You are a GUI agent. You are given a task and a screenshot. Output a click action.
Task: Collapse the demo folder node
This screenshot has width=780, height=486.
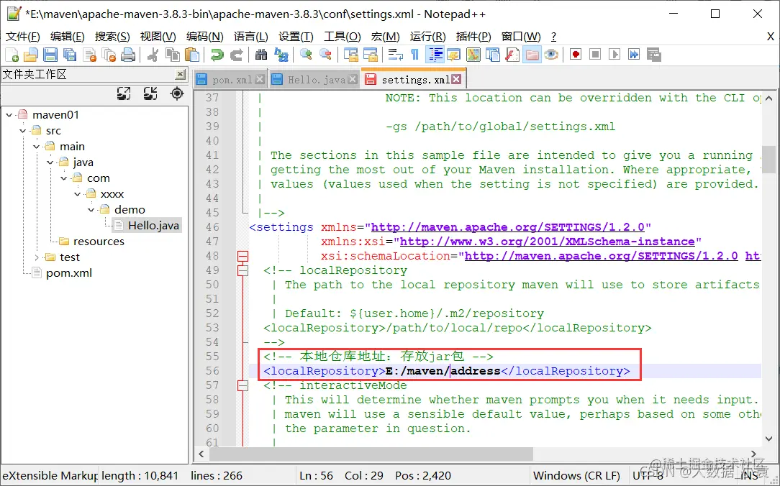click(x=91, y=210)
